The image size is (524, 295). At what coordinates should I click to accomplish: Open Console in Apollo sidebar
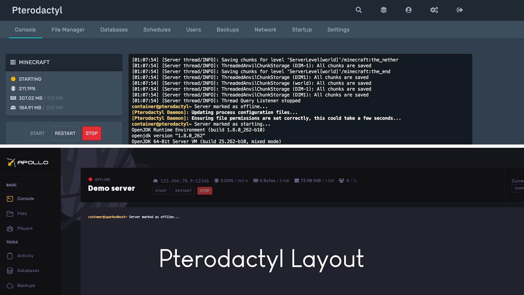(x=25, y=199)
